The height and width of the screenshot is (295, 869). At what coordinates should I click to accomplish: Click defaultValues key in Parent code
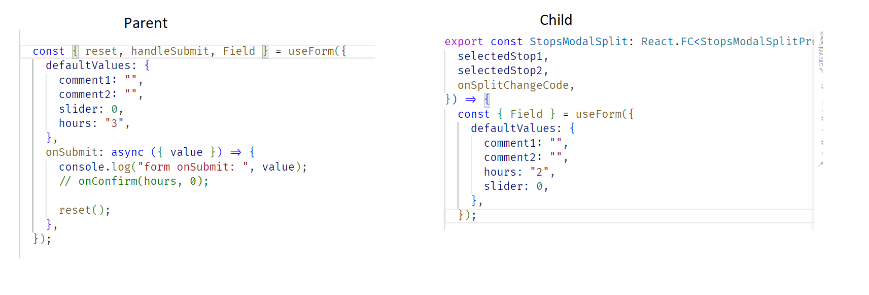[x=88, y=65]
